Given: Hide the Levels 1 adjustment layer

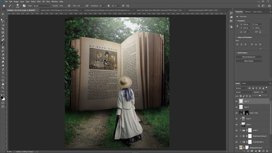Looking at the screenshot, I should [x=236, y=130].
